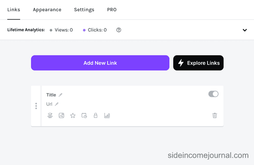Open Explore Links button
The image size is (254, 165).
pyautogui.click(x=198, y=63)
